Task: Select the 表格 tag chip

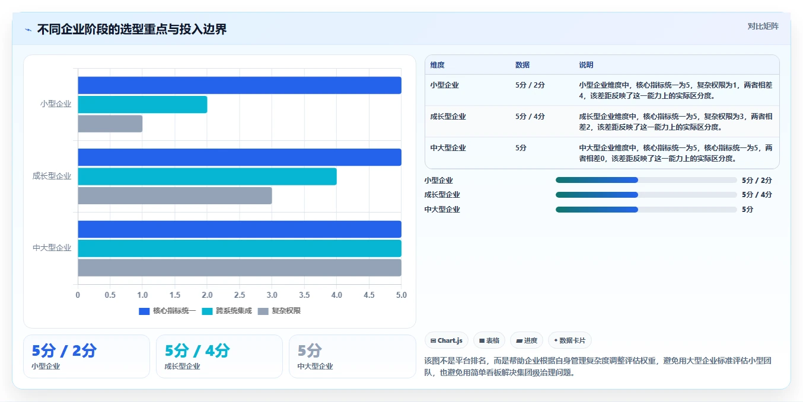Action: (x=489, y=340)
